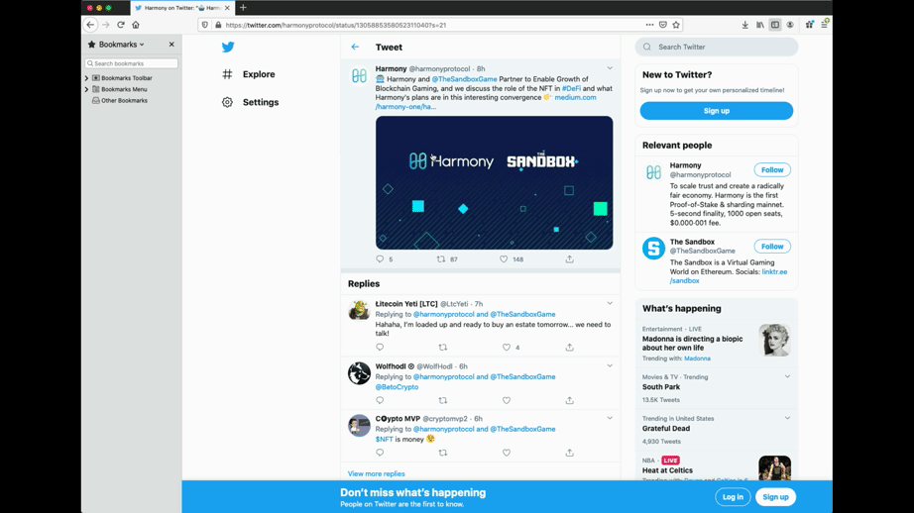Retweet Litecoin Yeti's reply
The image size is (914, 513).
(x=443, y=347)
